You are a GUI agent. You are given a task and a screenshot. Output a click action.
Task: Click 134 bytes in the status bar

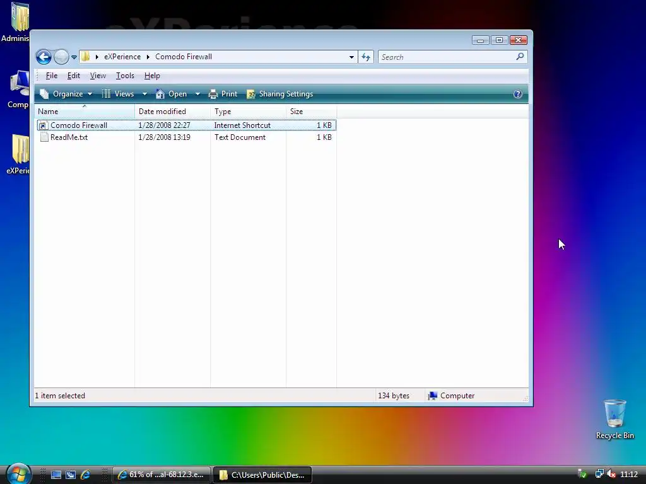(x=394, y=396)
